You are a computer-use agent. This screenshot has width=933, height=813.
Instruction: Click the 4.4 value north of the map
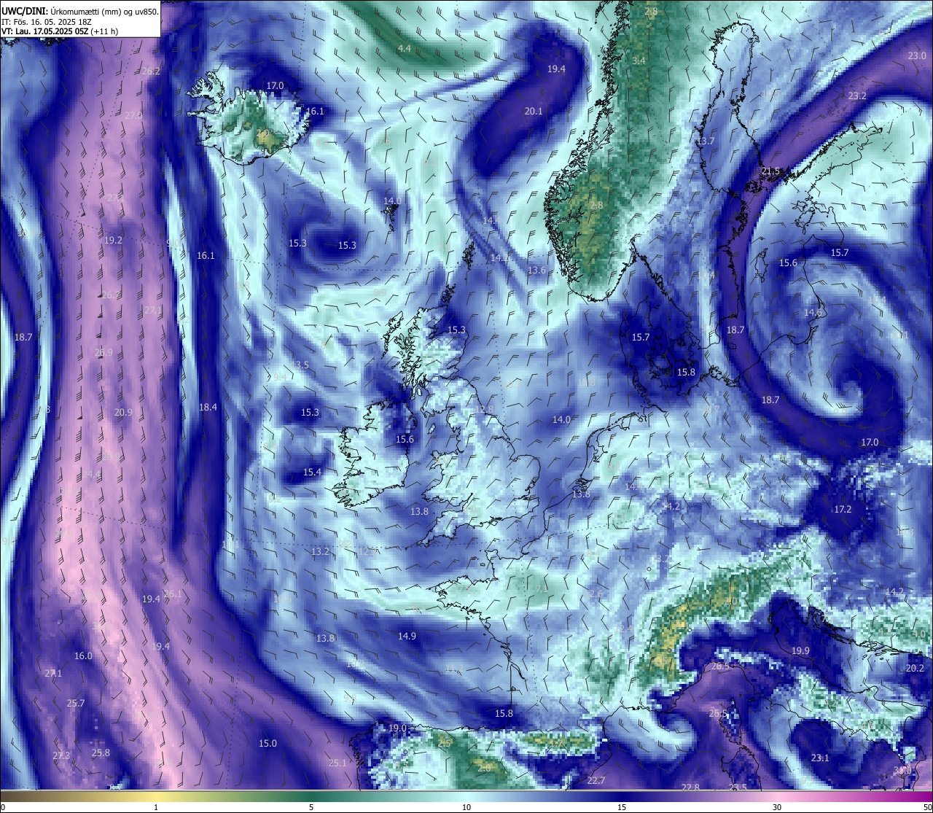[404, 49]
